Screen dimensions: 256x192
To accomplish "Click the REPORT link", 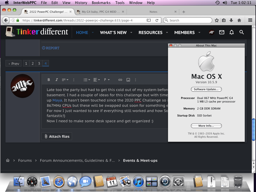I will tap(51, 48).
